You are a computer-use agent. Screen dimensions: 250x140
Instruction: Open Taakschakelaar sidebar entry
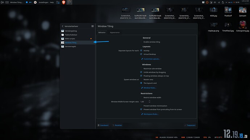tap(78, 35)
